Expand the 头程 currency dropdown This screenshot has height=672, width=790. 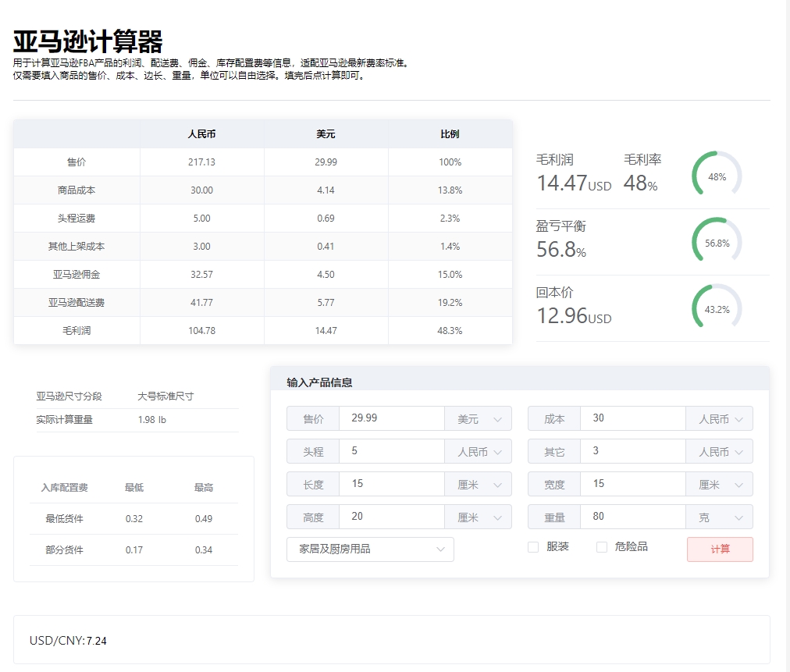coord(478,451)
